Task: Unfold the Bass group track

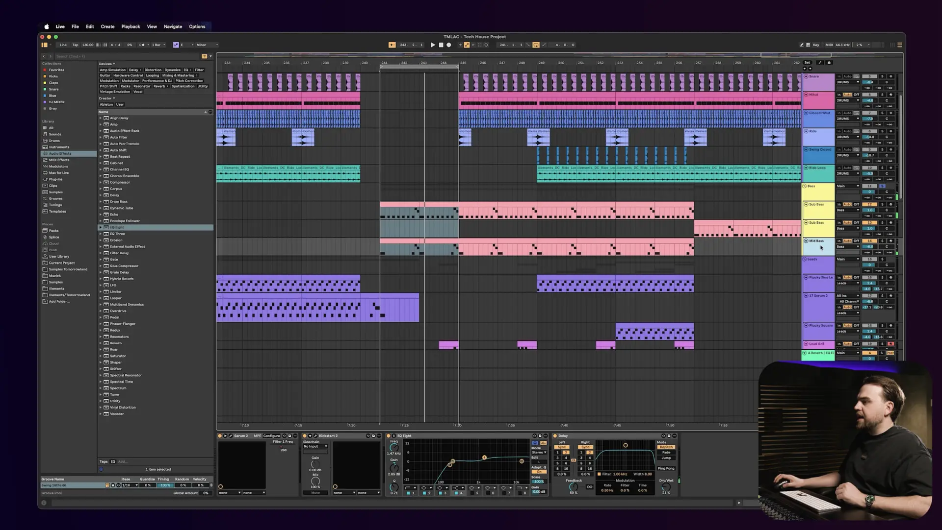Action: tap(805, 186)
